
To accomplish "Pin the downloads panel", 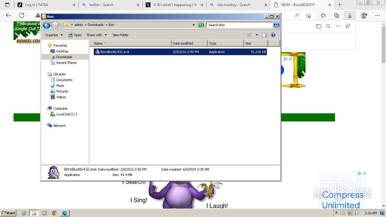I will (x=348, y=26).
